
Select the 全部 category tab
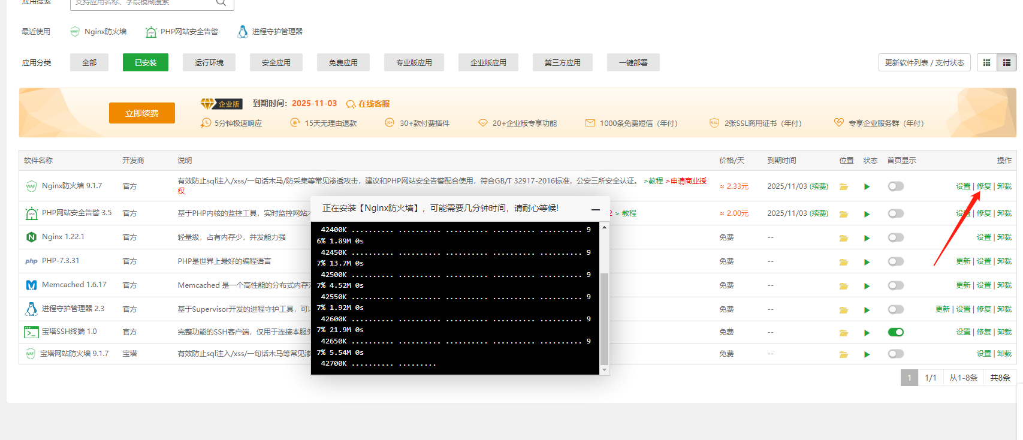[89, 62]
